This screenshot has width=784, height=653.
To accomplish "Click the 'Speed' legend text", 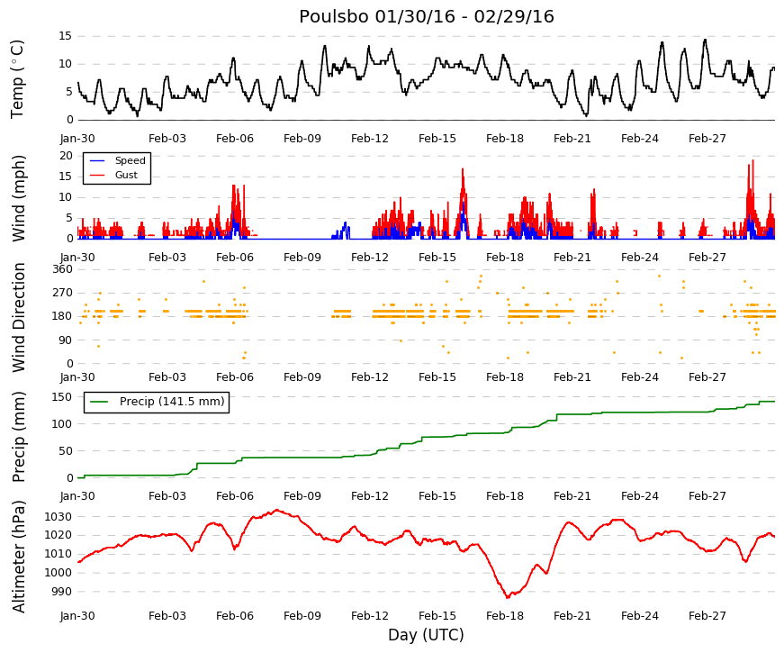I will tap(130, 160).
